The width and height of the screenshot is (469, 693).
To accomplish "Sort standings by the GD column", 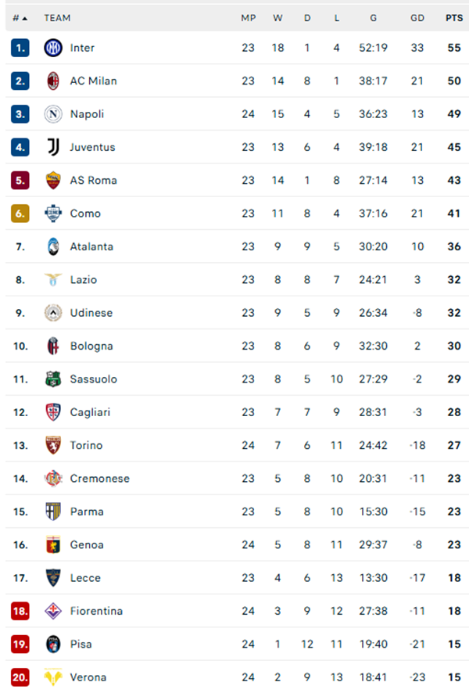I will [417, 17].
